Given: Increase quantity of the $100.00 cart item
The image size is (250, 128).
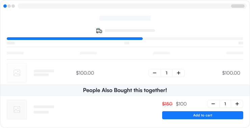Looking at the screenshot, I should [179, 73].
